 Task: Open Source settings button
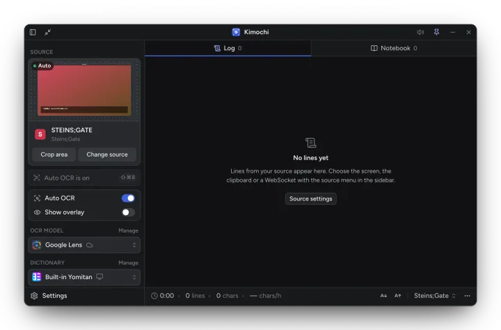point(310,198)
